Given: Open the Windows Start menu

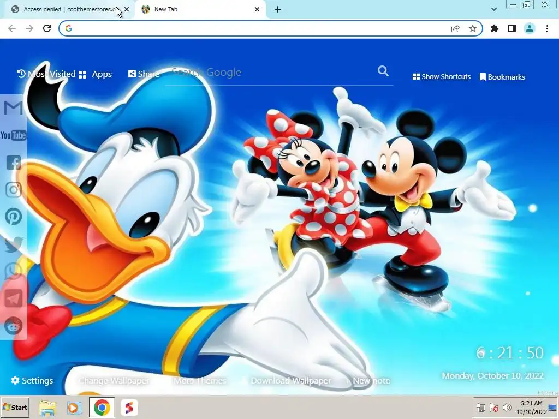Looking at the screenshot, I should pos(15,407).
